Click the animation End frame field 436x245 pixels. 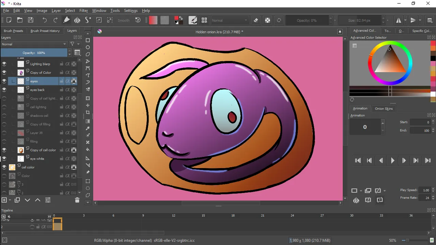420,130
